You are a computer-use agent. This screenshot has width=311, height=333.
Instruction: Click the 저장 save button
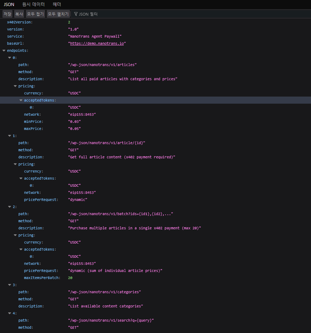pyautogui.click(x=7, y=14)
